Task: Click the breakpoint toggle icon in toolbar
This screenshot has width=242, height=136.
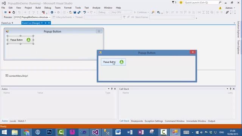Action: [x=43, y=12]
